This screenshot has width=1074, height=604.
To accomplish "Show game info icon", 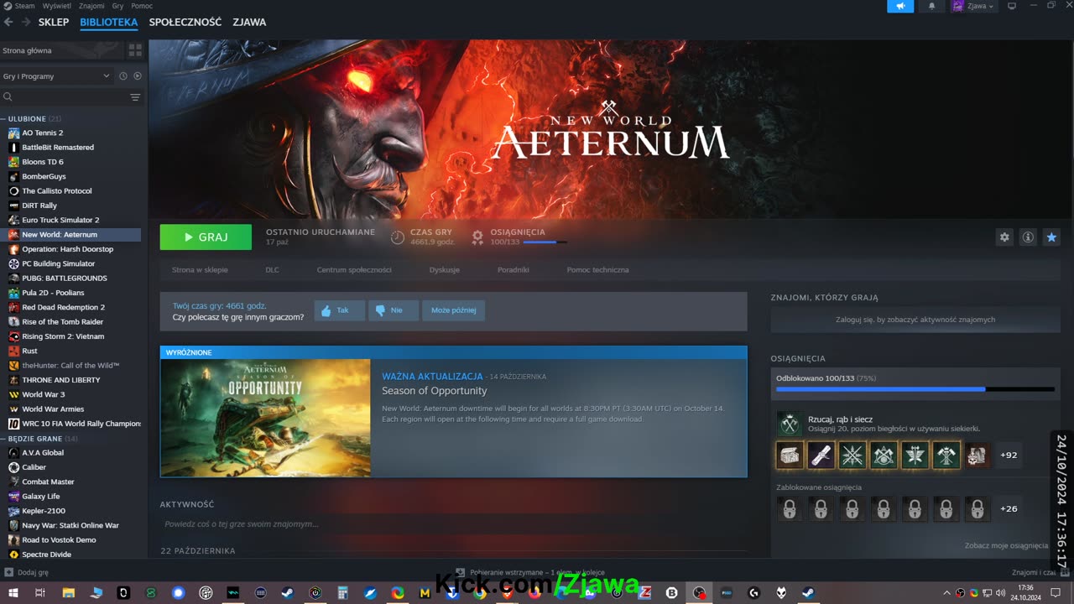I will [1028, 237].
